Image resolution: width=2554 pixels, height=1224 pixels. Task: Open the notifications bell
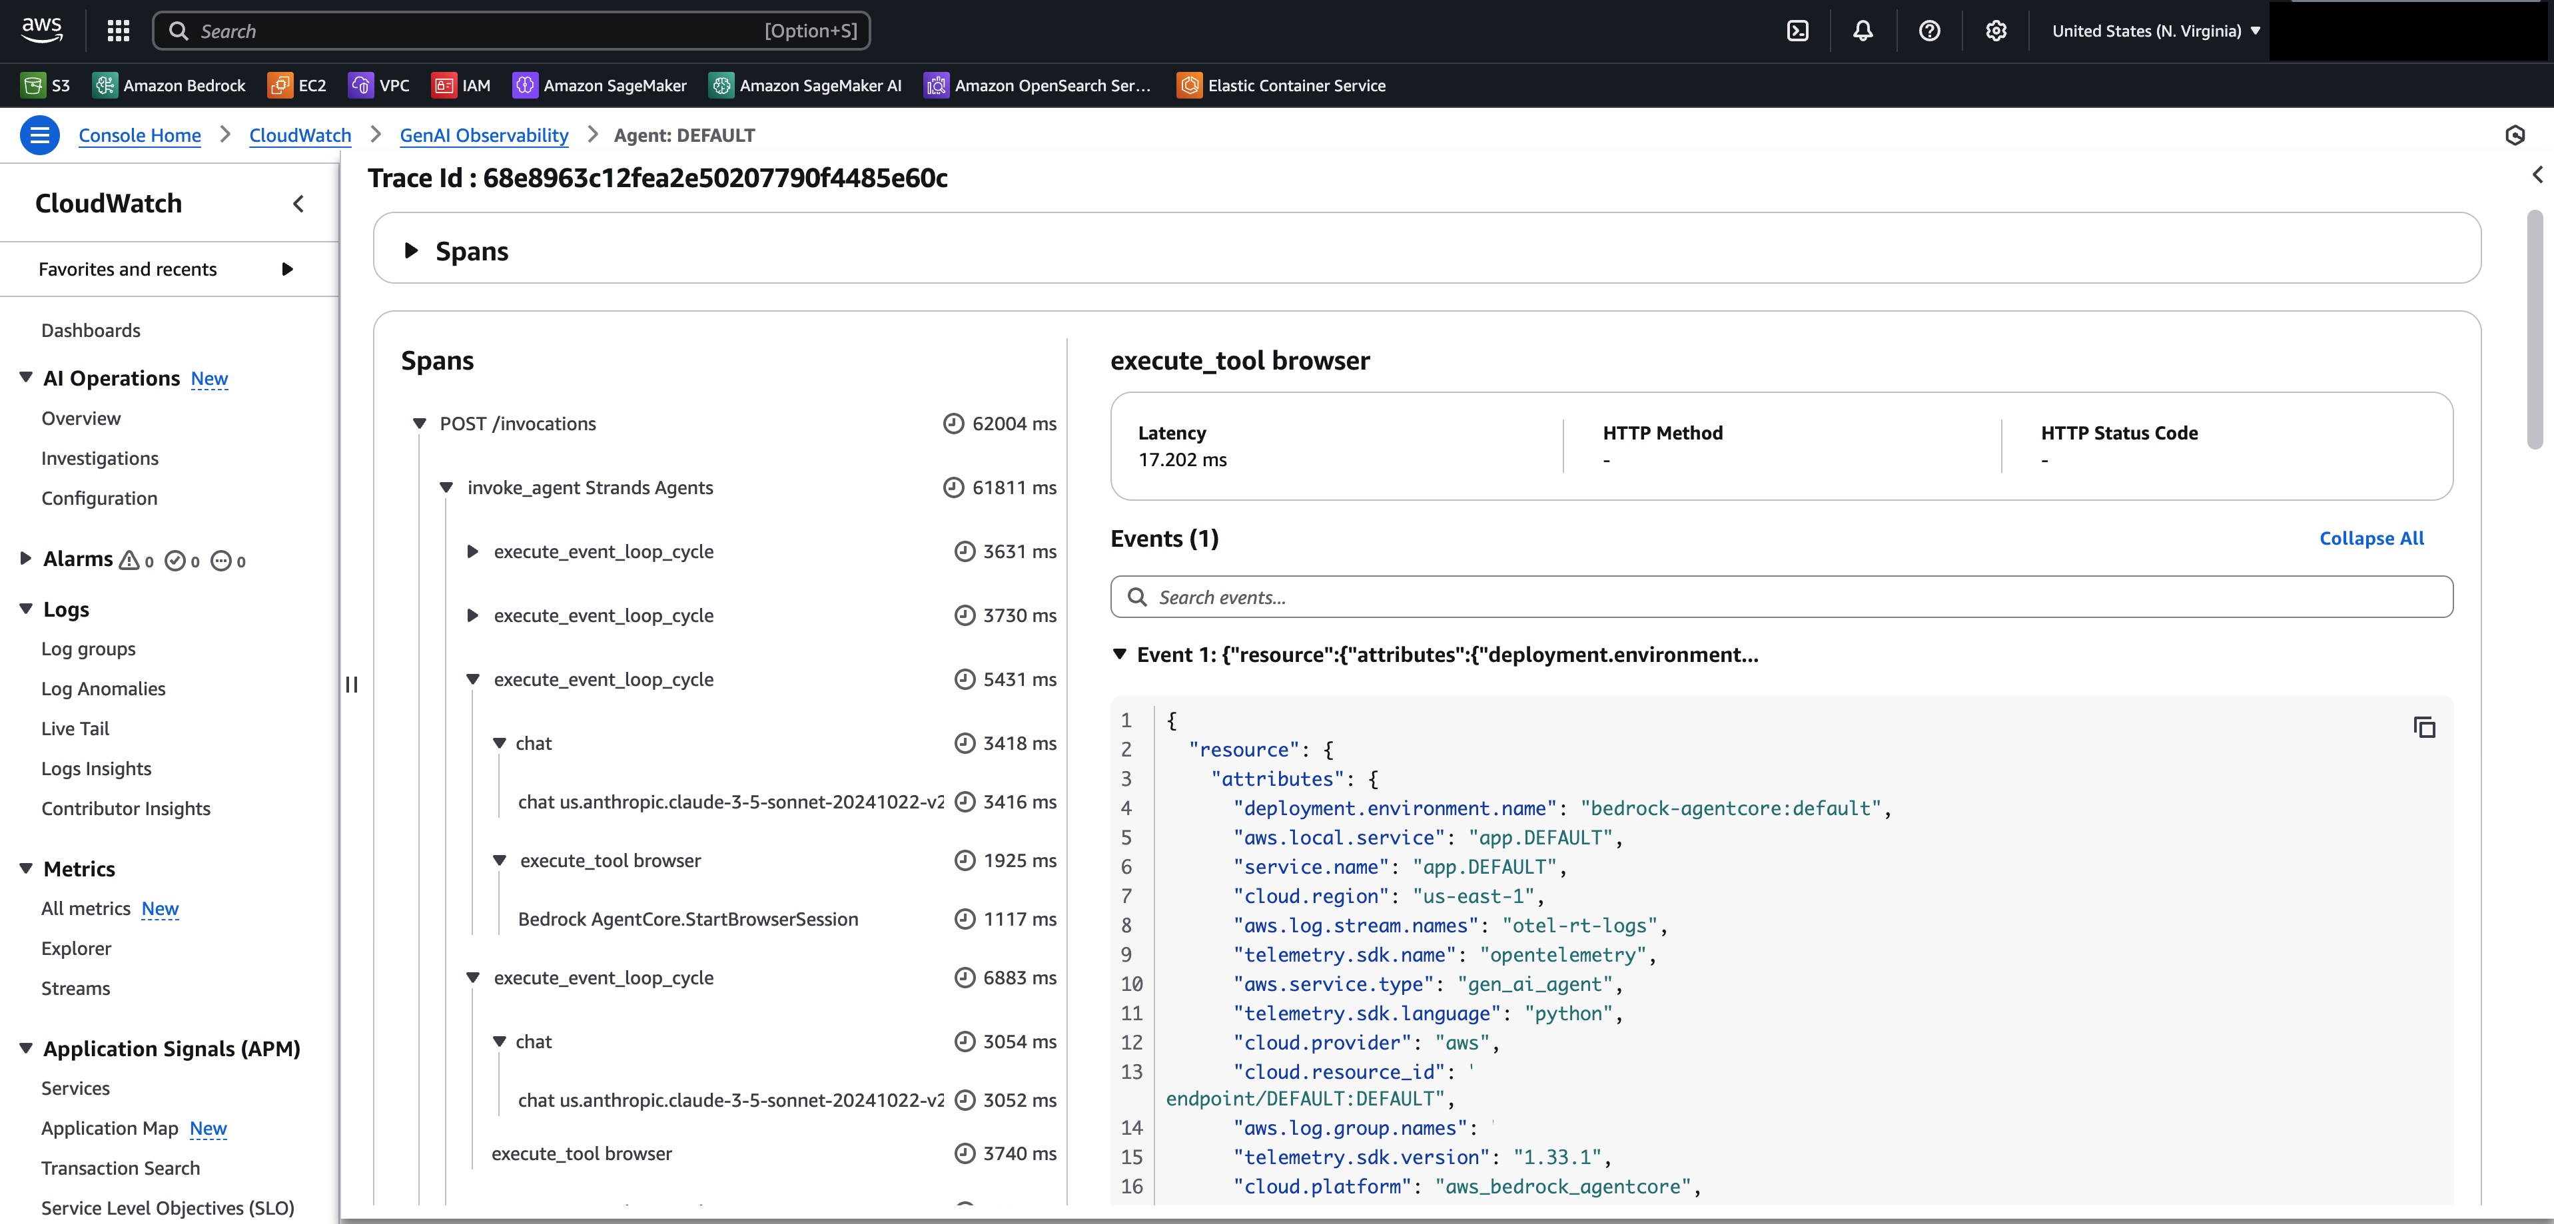point(1863,31)
